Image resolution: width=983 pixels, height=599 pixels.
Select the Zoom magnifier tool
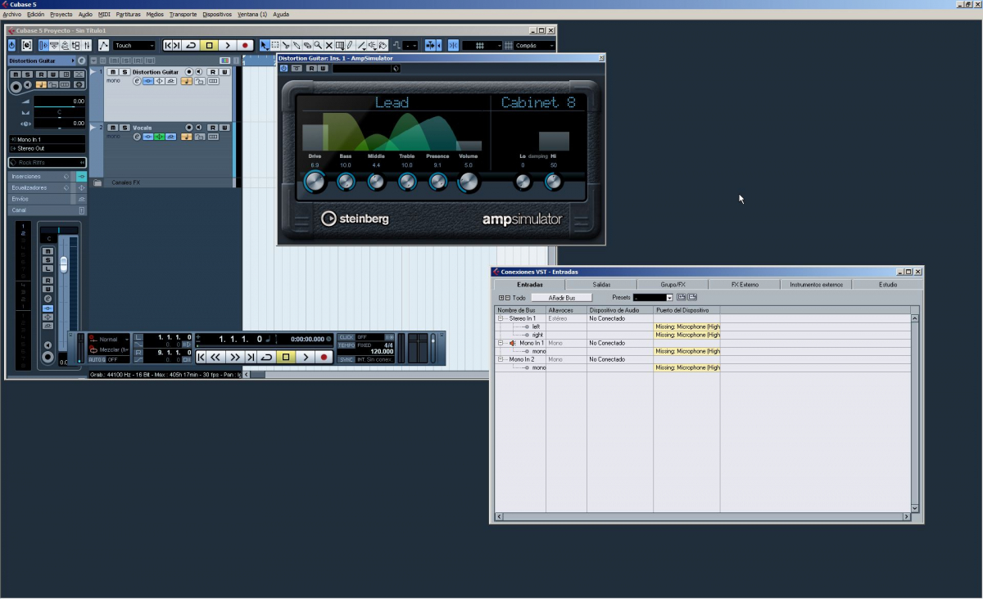[x=318, y=45]
